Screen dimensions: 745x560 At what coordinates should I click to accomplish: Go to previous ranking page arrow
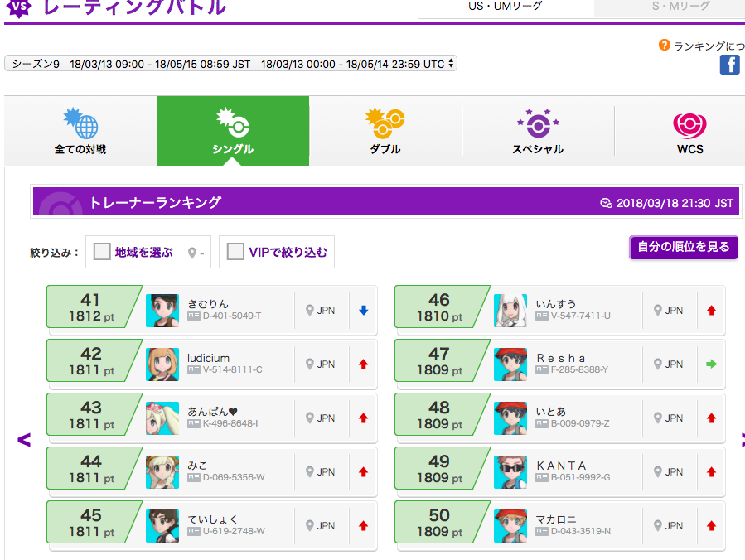pos(24,440)
